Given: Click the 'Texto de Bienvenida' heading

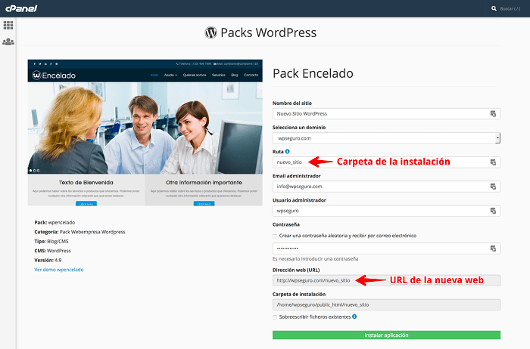Looking at the screenshot, I should point(86,182).
